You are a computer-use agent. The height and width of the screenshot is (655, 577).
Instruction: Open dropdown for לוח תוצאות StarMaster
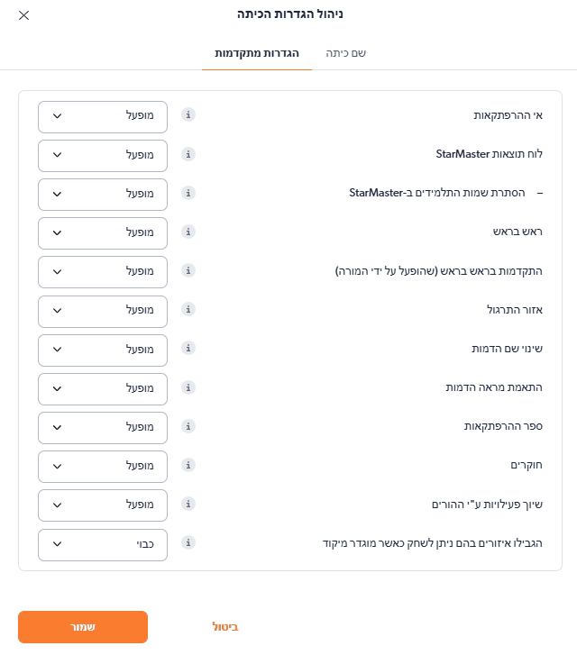103,155
